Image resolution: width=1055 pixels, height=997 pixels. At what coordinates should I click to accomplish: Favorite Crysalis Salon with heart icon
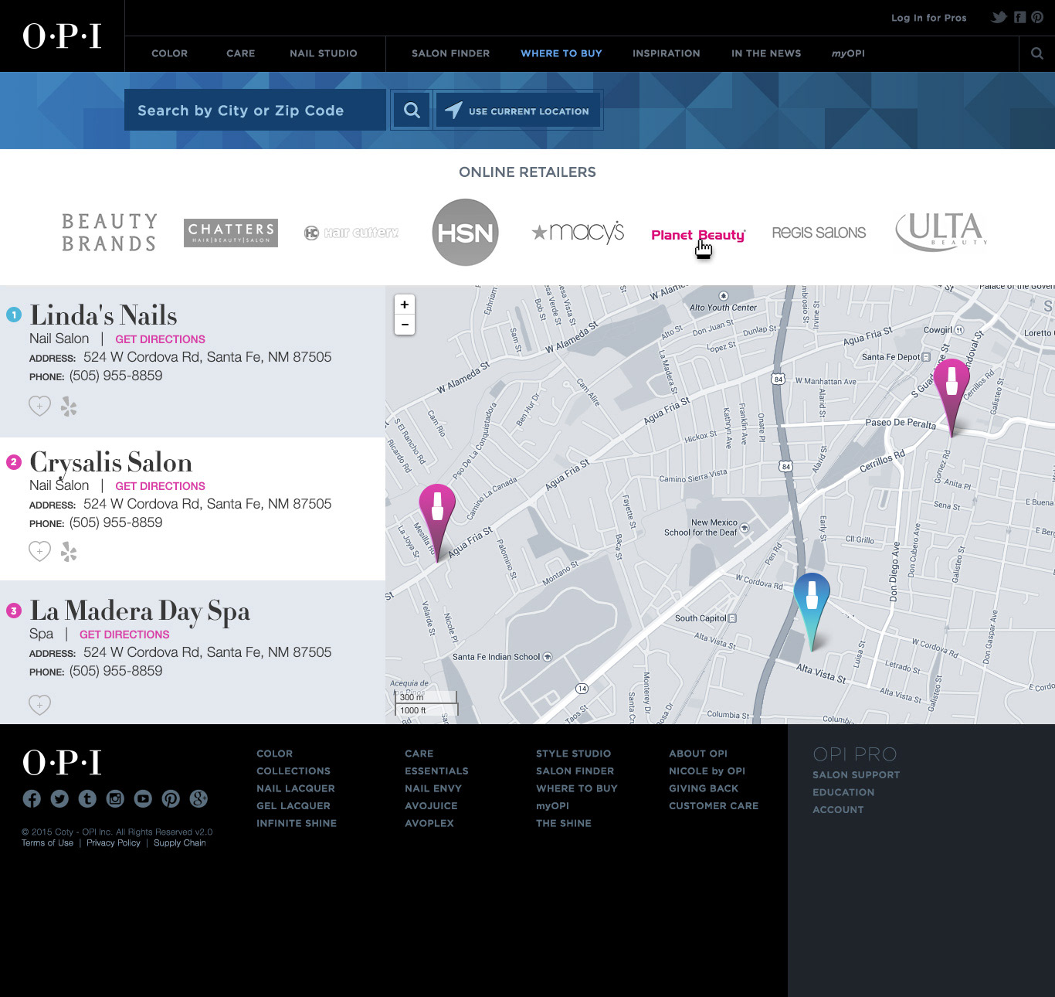(x=40, y=551)
